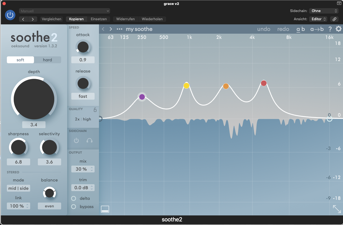Click the large depth knob
This screenshot has height=225, width=343.
point(34,99)
